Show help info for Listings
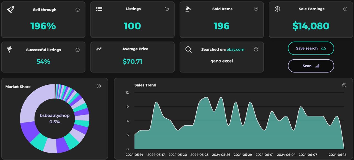Image resolution: width=354 pixels, height=160 pixels. (x=167, y=9)
